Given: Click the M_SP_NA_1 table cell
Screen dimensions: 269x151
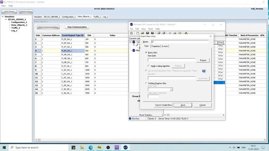Looking at the screenshot, I should click(73, 39).
